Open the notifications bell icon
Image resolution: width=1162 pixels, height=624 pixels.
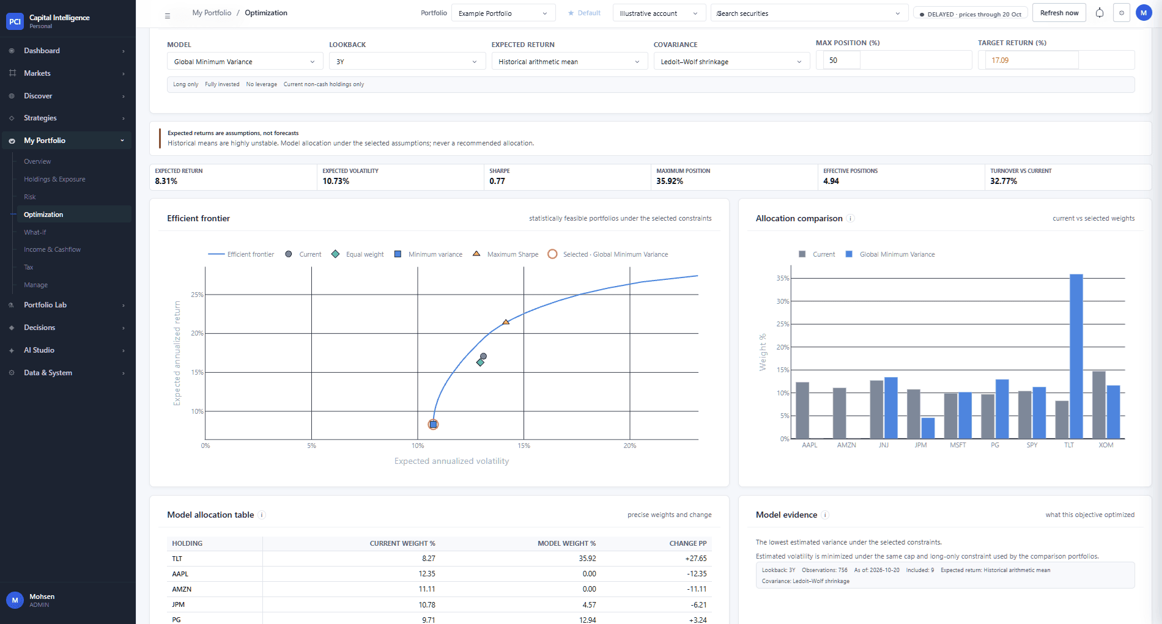[x=1100, y=13]
